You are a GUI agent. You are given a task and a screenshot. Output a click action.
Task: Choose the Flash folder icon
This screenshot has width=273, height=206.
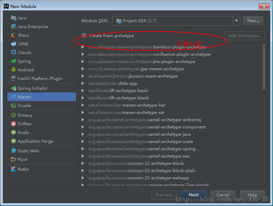click(x=14, y=159)
